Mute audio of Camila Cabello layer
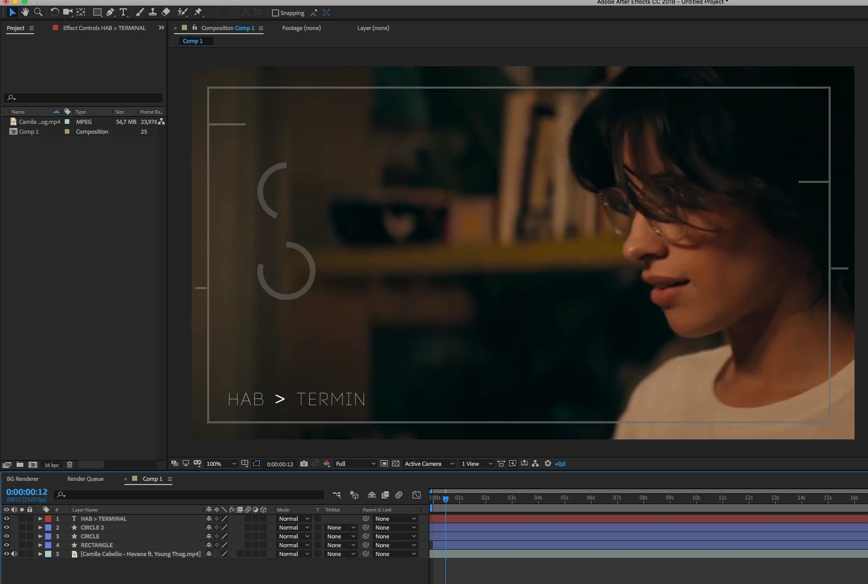The image size is (868, 584). (x=15, y=554)
